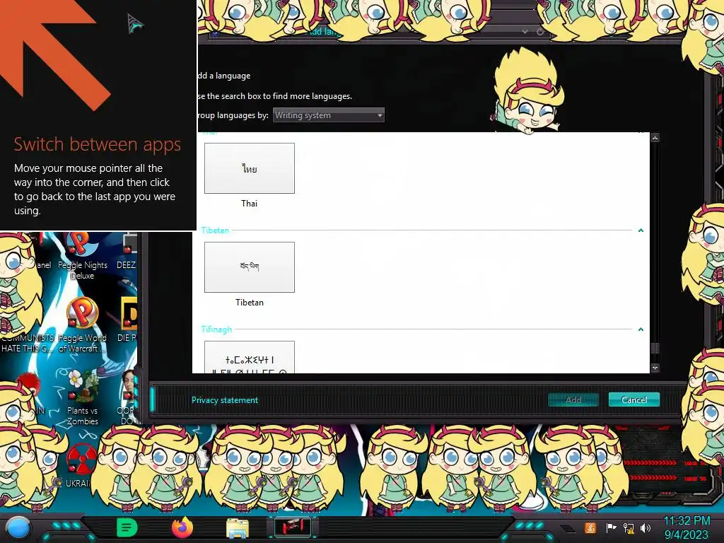Collapse the Tifinagh group with its chevron

pyautogui.click(x=641, y=329)
